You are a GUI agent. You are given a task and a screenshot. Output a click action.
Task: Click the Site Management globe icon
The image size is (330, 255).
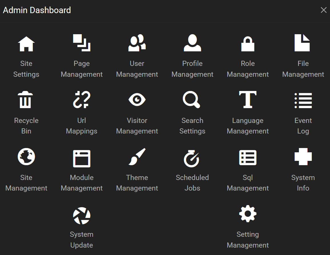[26, 157]
